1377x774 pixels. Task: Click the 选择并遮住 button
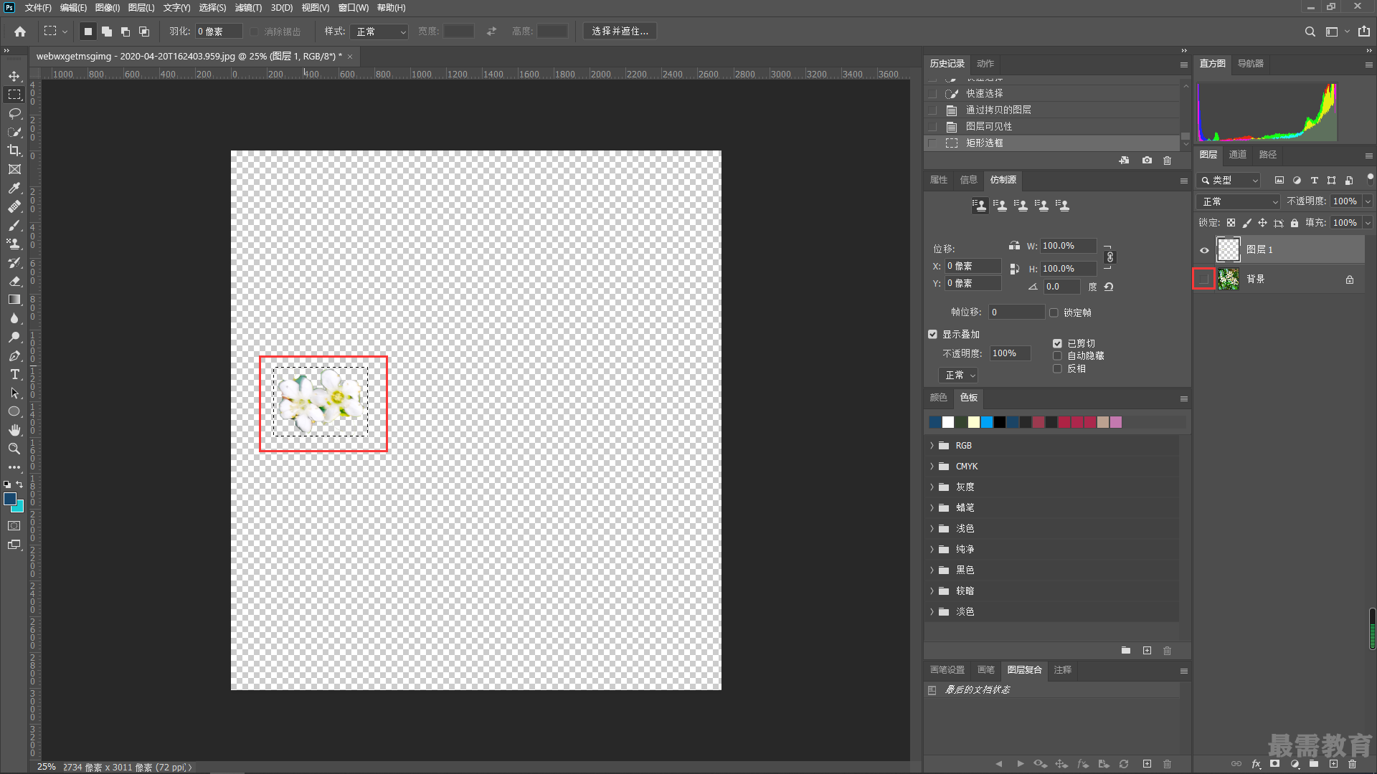(620, 32)
